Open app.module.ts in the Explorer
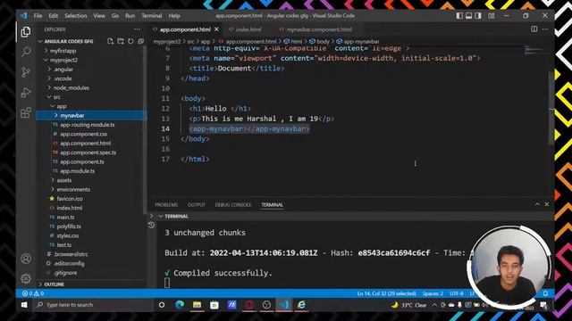This screenshot has width=572, height=321. [77, 170]
